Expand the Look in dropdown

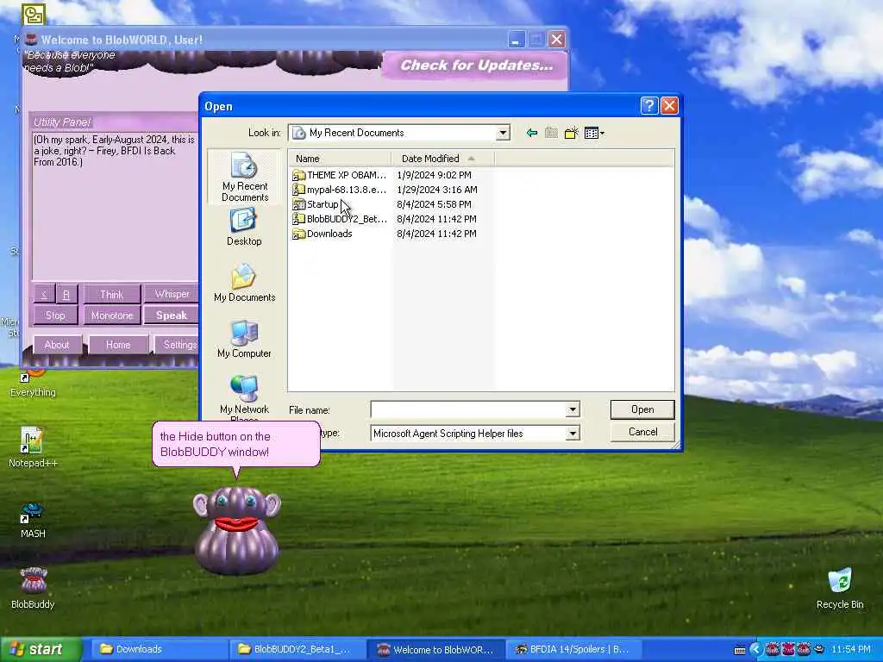click(x=503, y=133)
